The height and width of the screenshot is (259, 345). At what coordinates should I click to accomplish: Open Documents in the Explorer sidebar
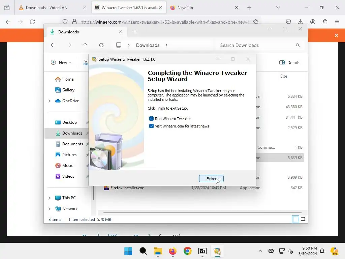point(69,144)
